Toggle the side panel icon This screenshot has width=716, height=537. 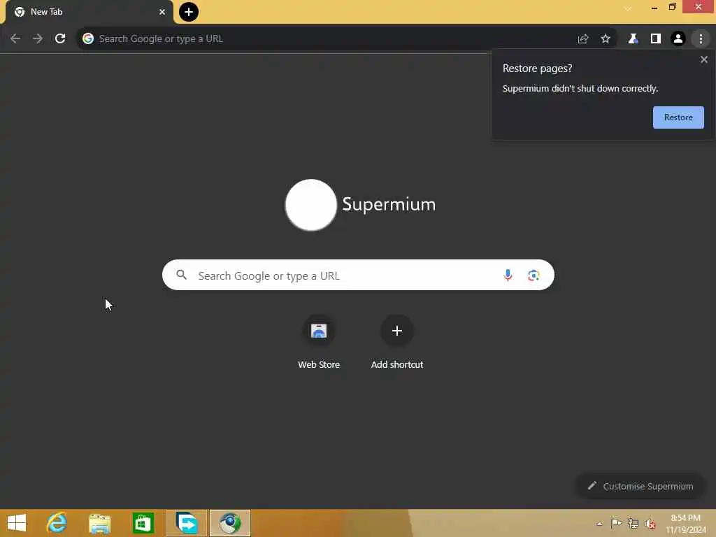[656, 39]
